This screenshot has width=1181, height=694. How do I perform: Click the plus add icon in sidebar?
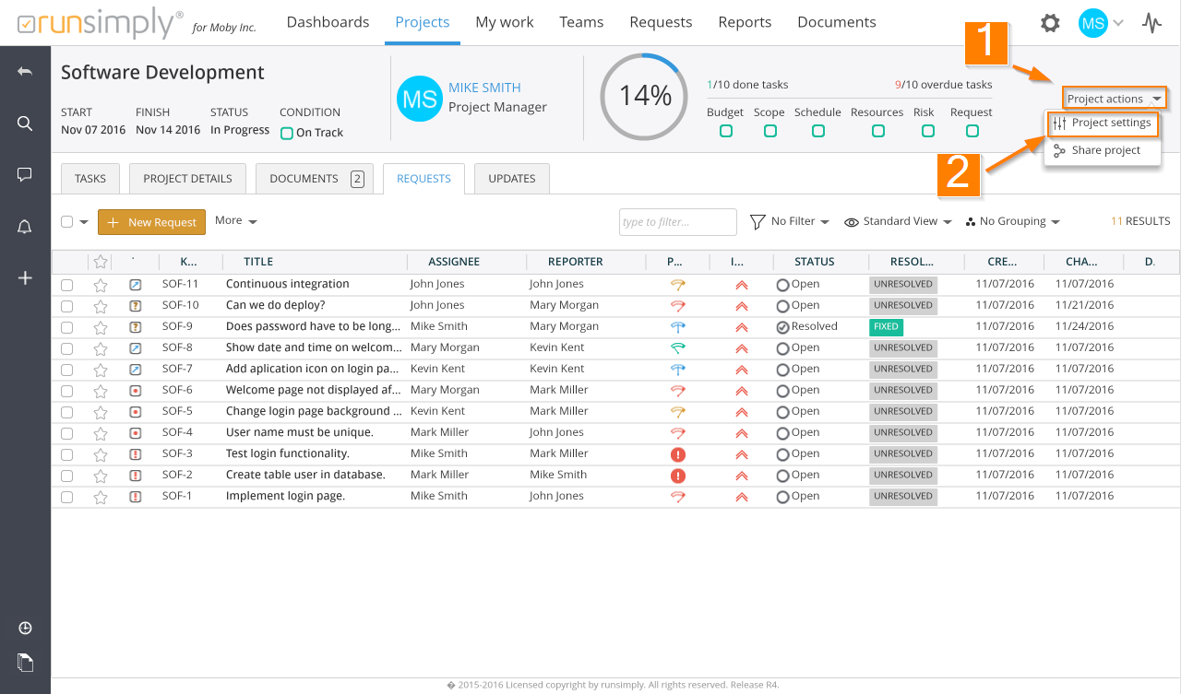coord(25,277)
